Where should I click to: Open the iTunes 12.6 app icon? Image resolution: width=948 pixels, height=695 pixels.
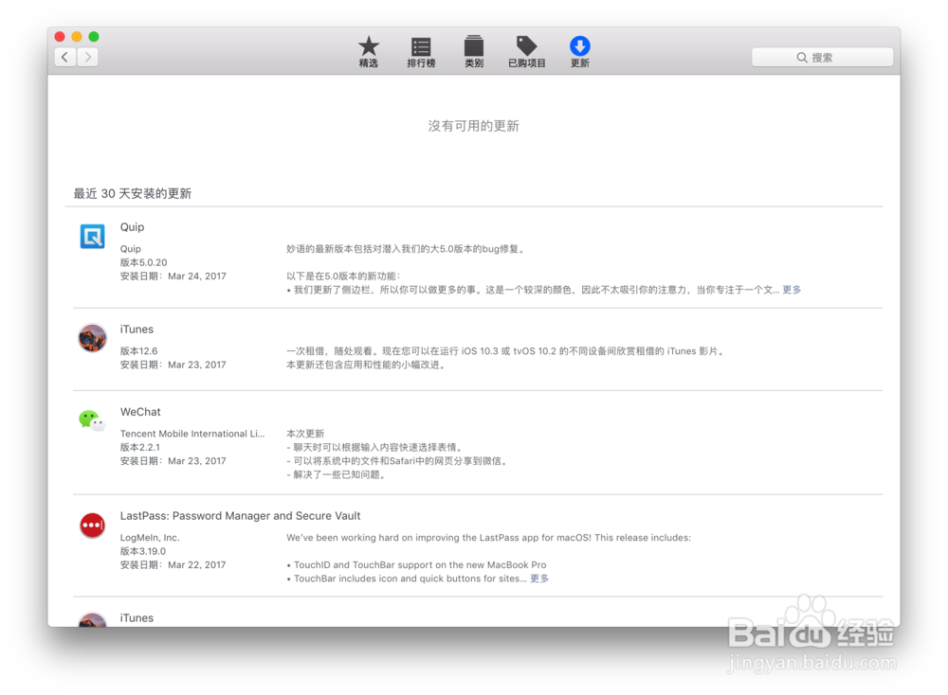point(93,337)
